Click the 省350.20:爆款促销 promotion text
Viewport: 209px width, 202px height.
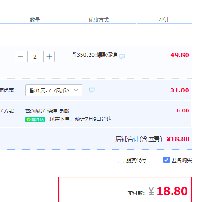[x=95, y=55]
